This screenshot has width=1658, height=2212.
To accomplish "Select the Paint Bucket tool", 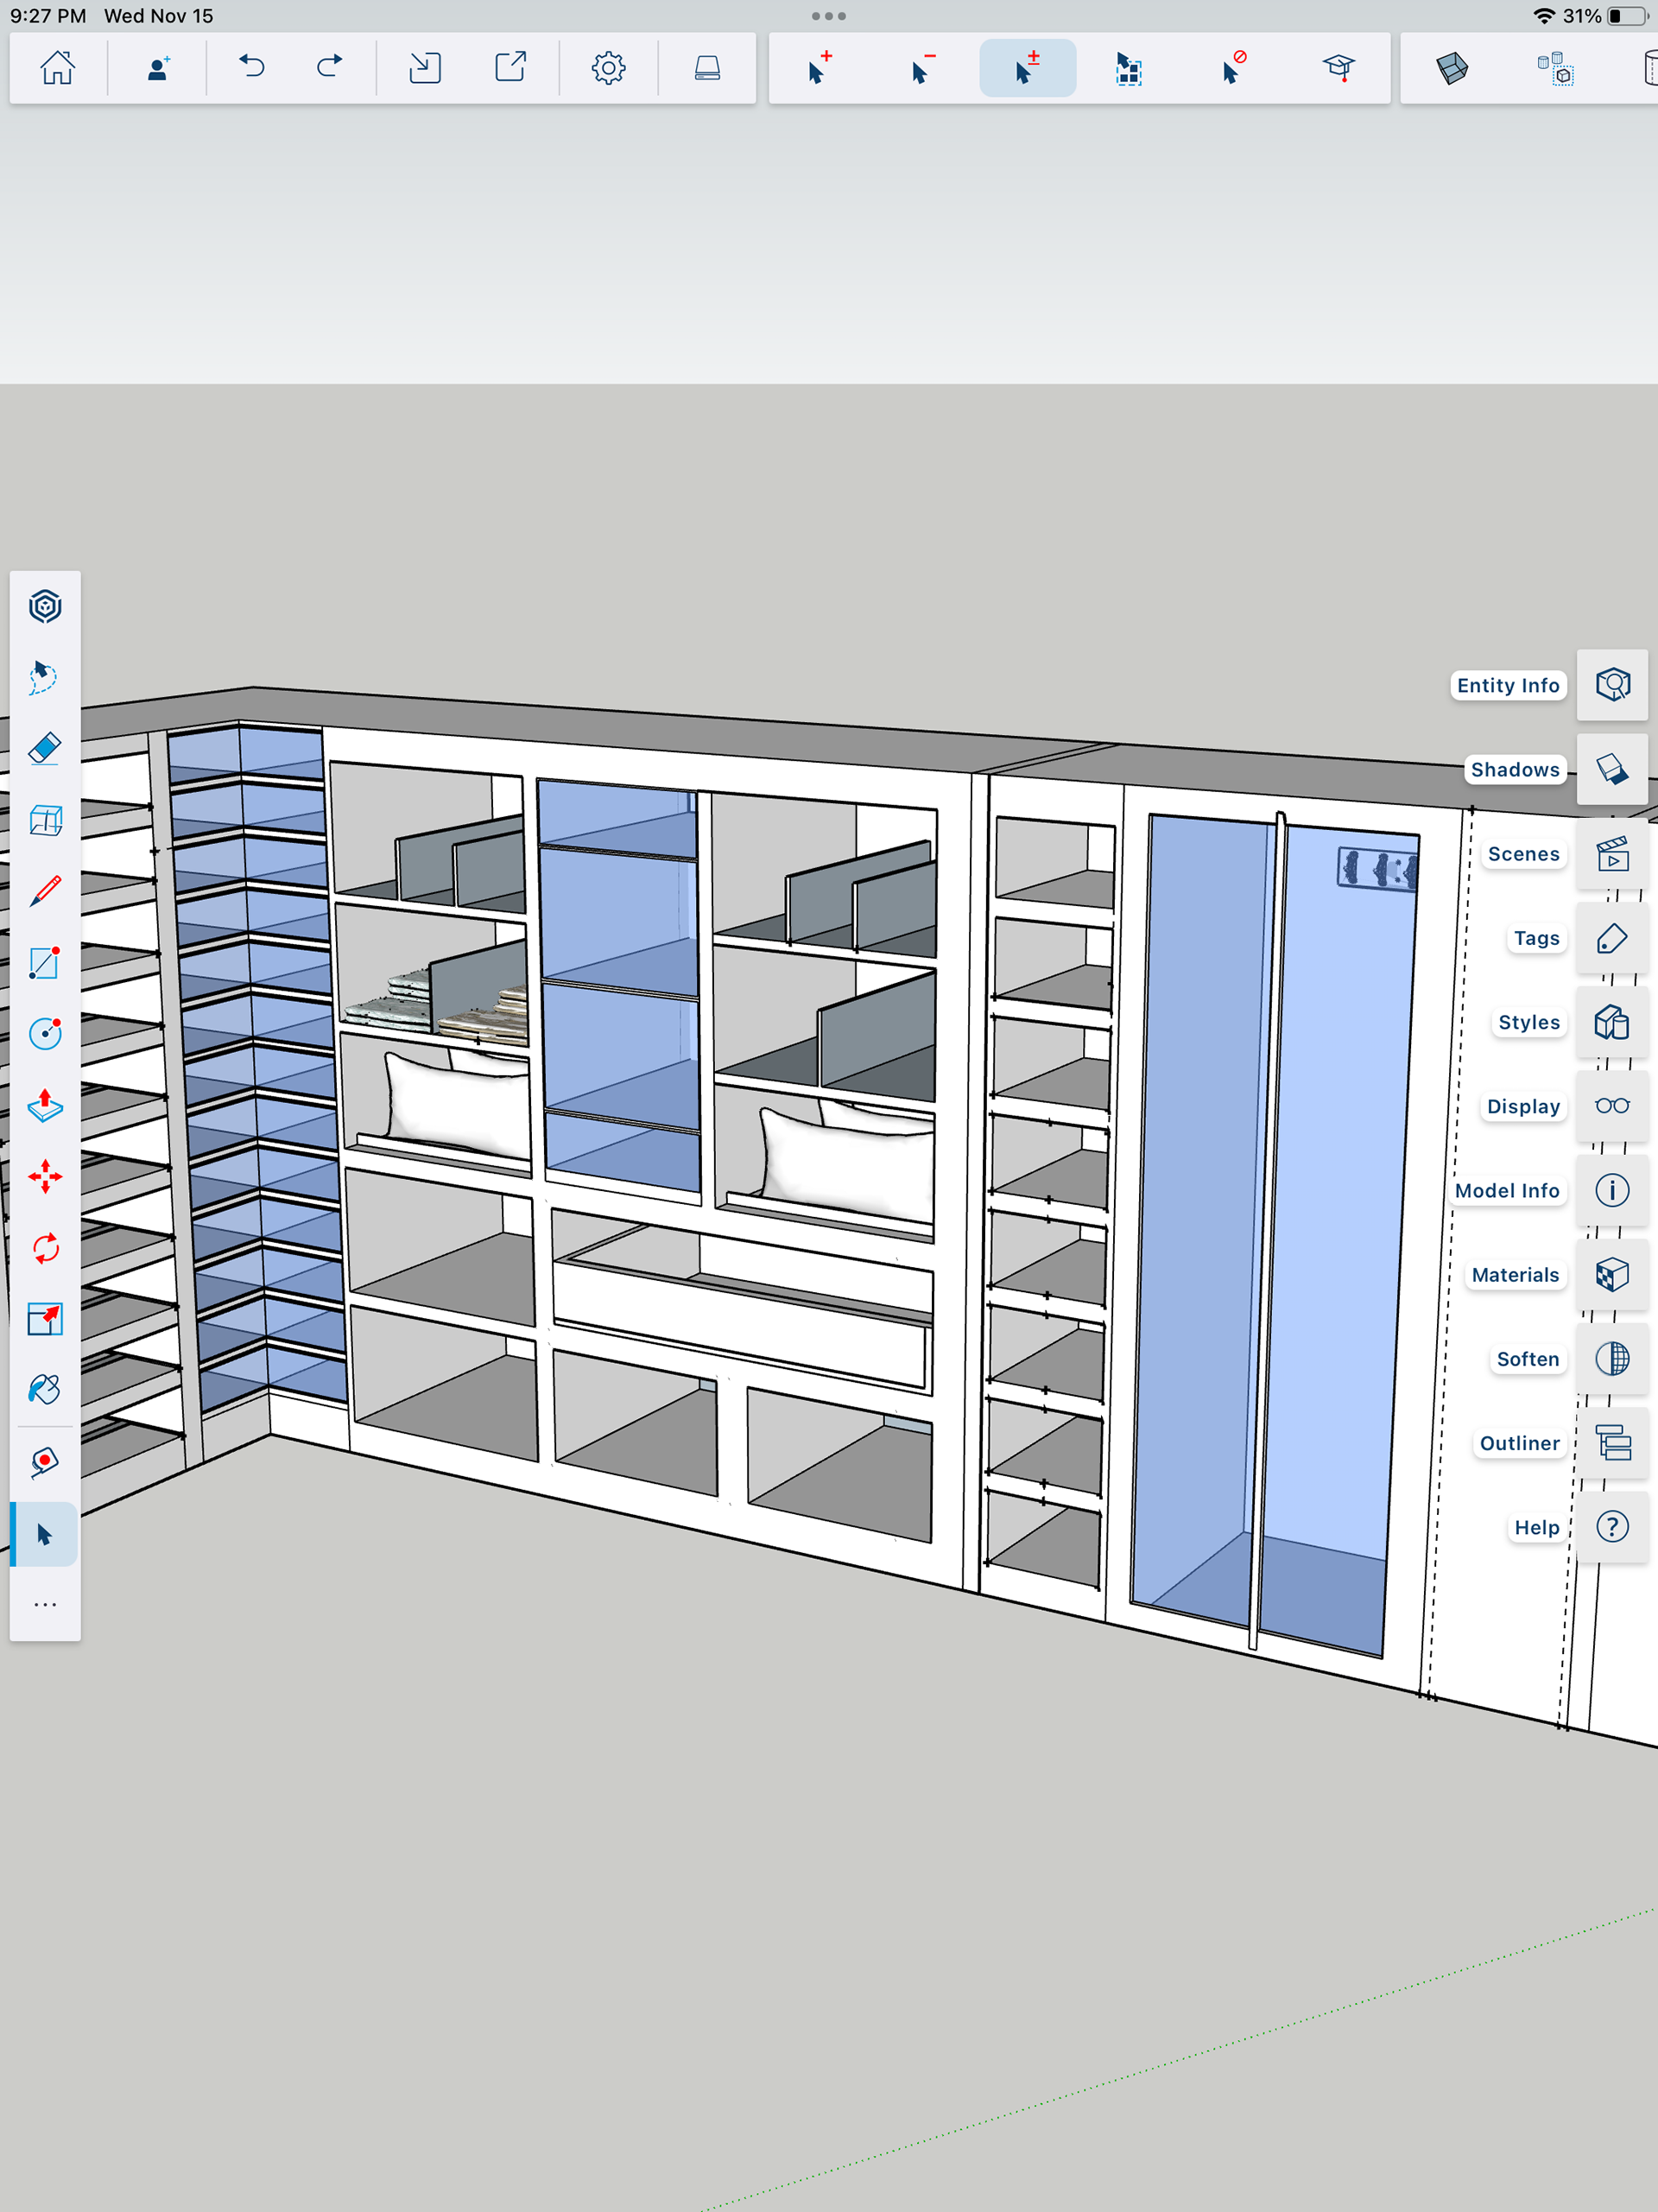I will tap(45, 1390).
